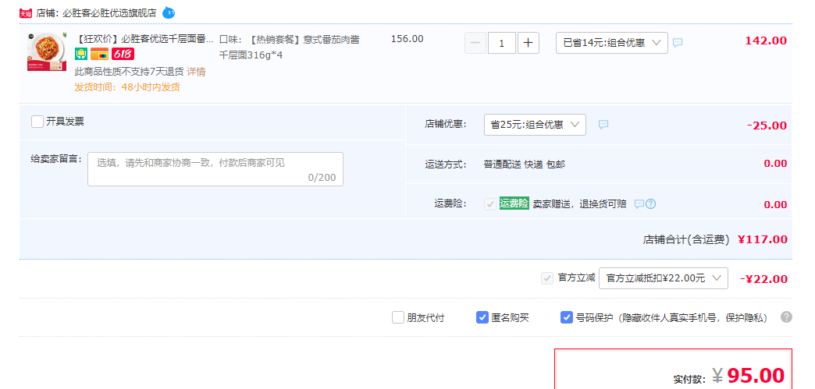
Task: Click the gray help icon after 号码保护
Action: click(x=786, y=317)
